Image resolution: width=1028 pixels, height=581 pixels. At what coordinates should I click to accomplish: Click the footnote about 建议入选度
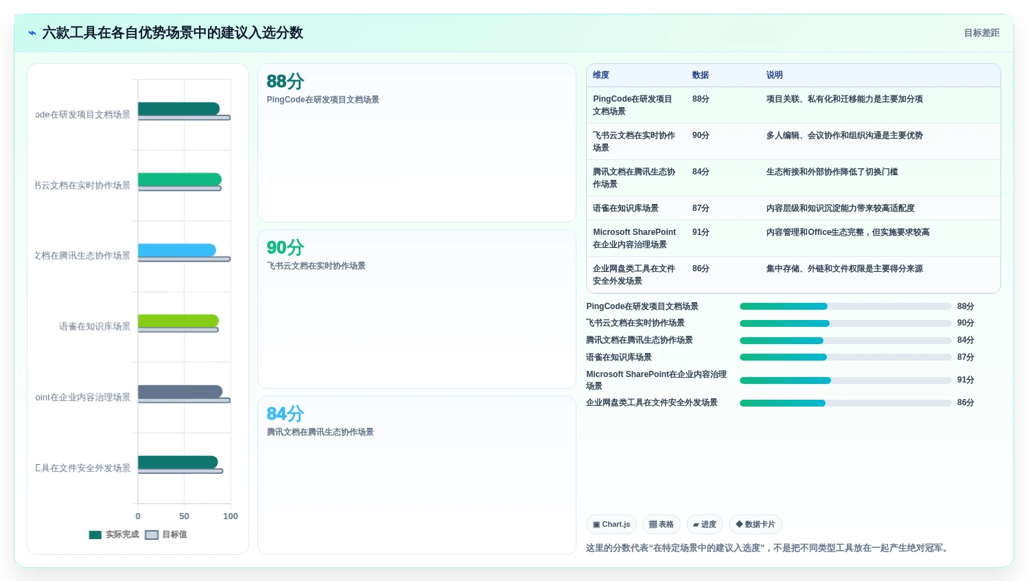[x=769, y=548]
